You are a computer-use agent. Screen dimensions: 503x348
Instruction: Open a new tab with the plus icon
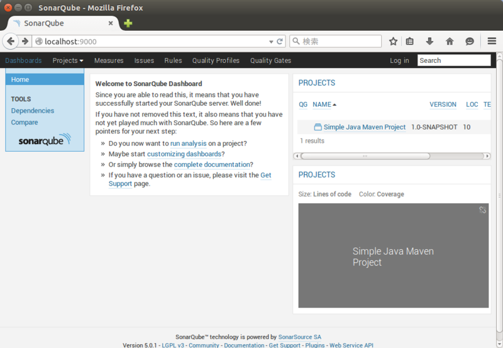pyautogui.click(x=128, y=23)
